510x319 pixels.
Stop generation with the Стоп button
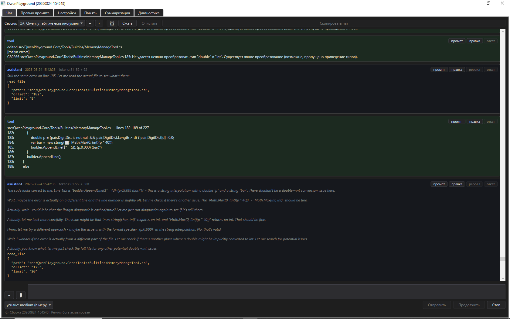coord(496,305)
